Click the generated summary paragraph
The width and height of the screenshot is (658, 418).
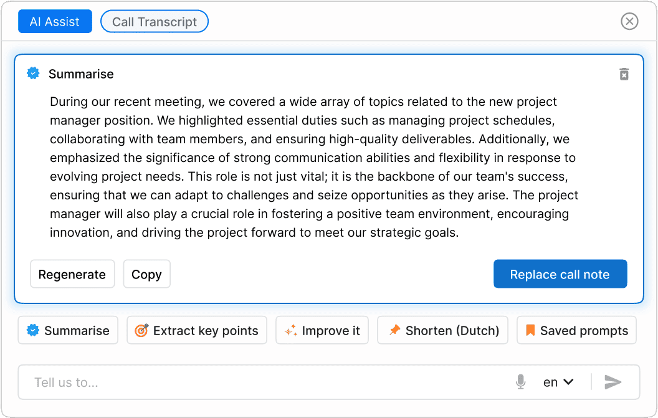click(312, 168)
